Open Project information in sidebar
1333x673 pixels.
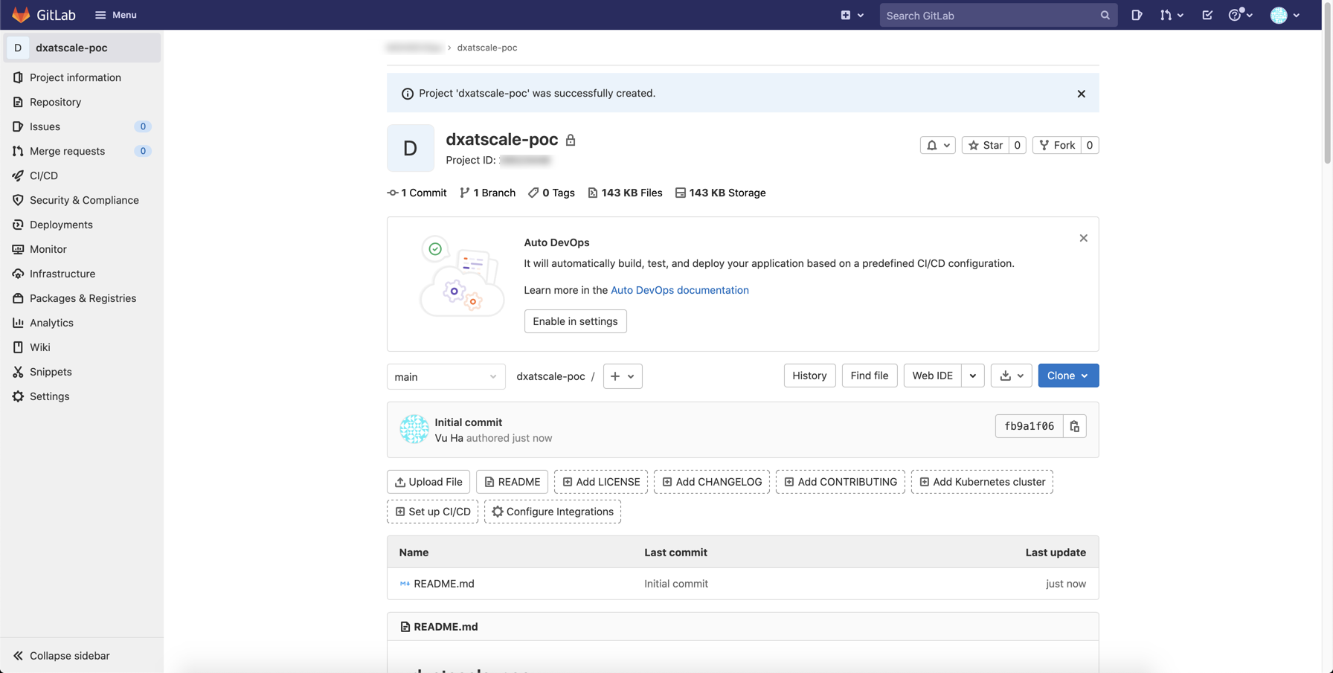coord(82,77)
